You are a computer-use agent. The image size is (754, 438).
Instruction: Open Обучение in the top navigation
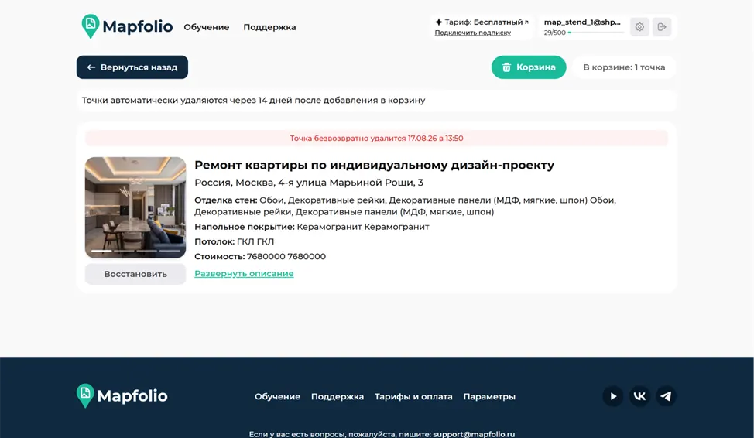point(206,27)
